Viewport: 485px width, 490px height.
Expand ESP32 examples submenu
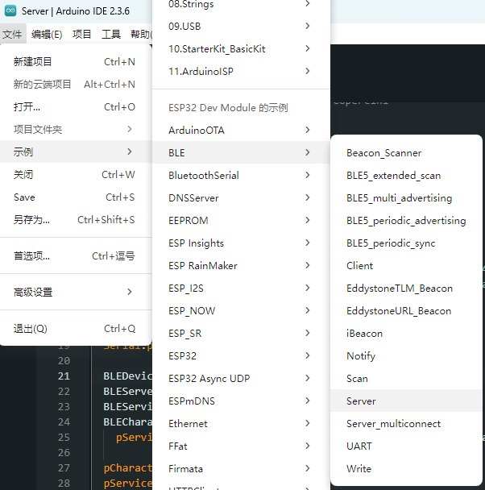241,355
